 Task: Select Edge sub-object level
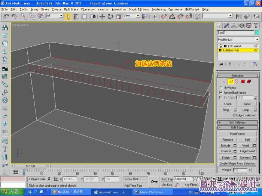click(x=231, y=81)
